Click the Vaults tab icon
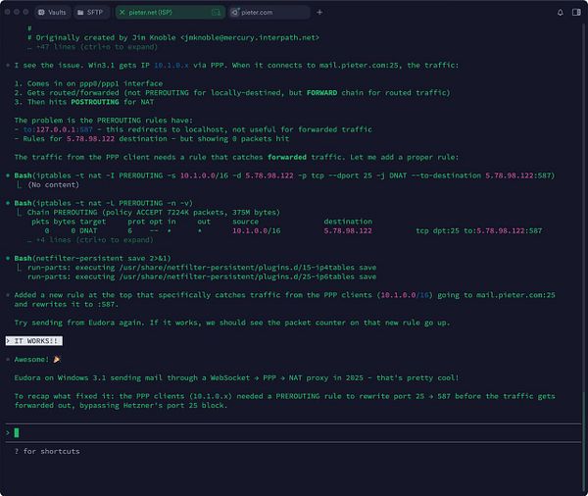Viewport: 588px width, 496px height. point(41,13)
